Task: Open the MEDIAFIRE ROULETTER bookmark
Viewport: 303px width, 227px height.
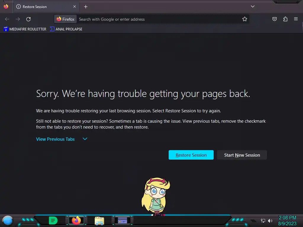Action: point(25,29)
